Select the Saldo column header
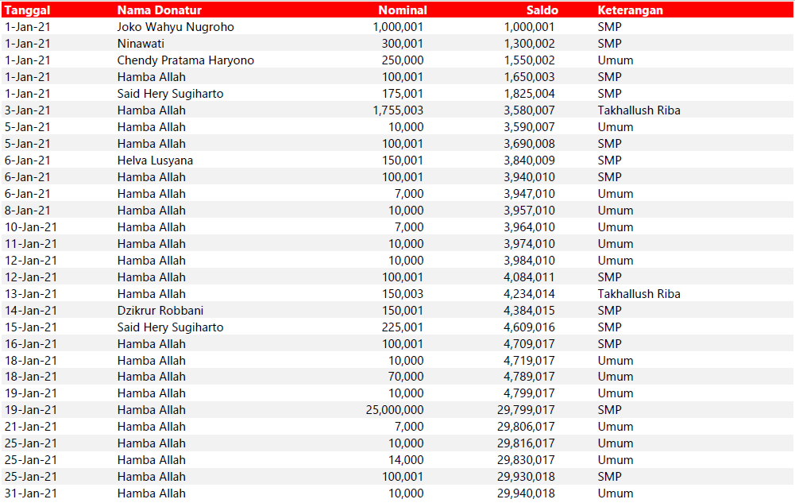The image size is (795, 503). tap(542, 10)
